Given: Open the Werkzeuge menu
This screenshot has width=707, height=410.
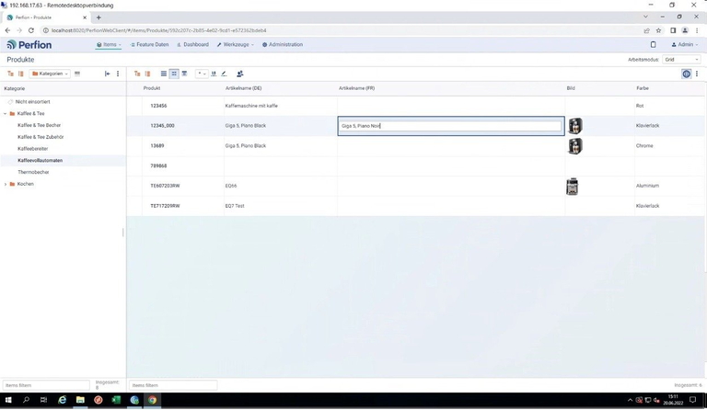Looking at the screenshot, I should tap(236, 44).
